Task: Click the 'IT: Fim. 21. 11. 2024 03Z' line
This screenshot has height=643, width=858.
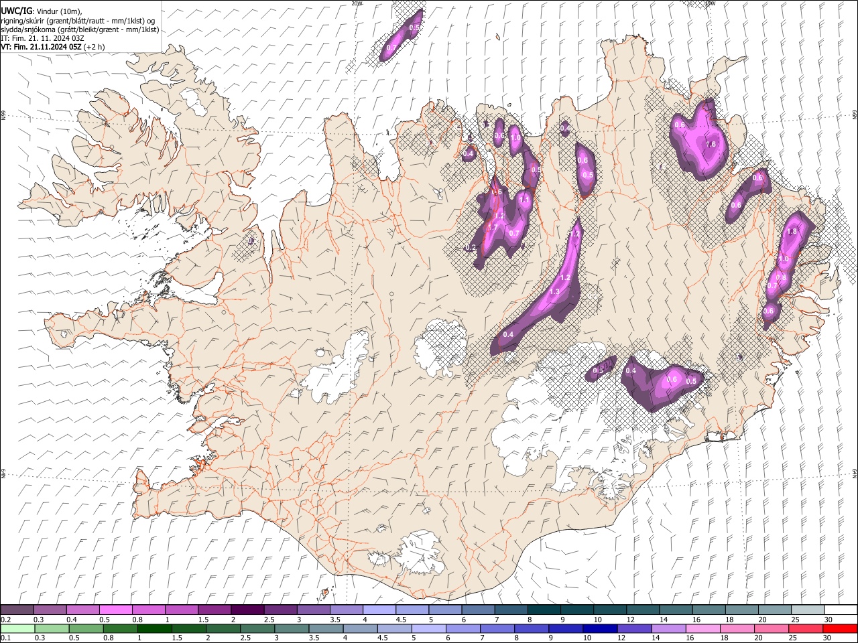Action: click(42, 38)
